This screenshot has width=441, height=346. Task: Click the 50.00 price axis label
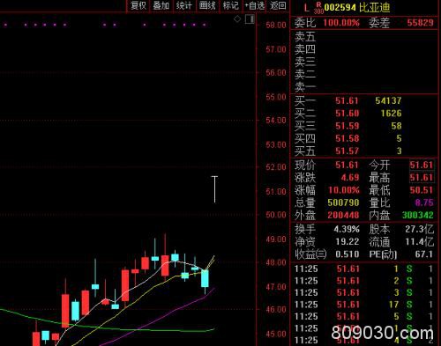click(x=276, y=215)
